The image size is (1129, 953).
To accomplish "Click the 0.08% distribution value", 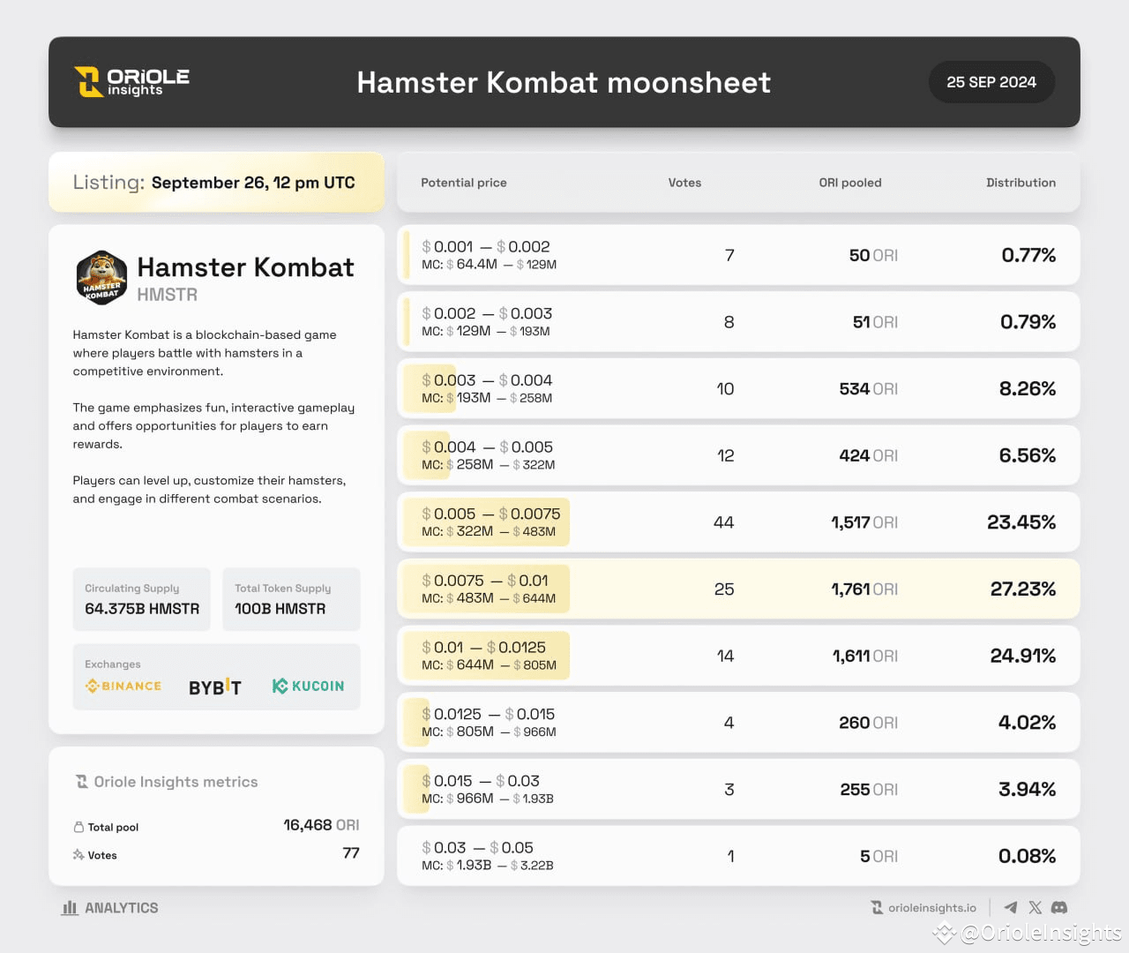I will pyautogui.click(x=1027, y=856).
